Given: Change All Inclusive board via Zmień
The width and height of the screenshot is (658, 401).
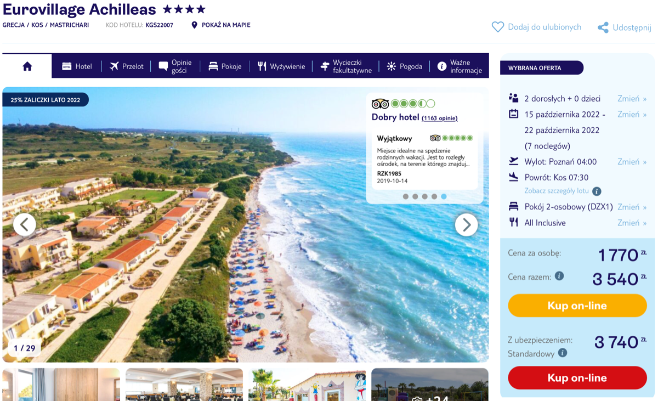Looking at the screenshot, I should pyautogui.click(x=632, y=223).
